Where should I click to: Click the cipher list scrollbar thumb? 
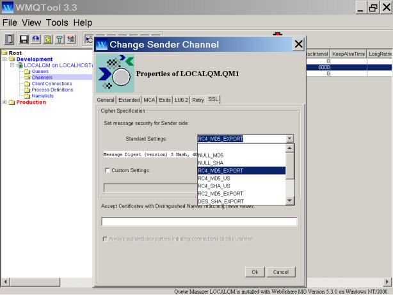point(290,166)
